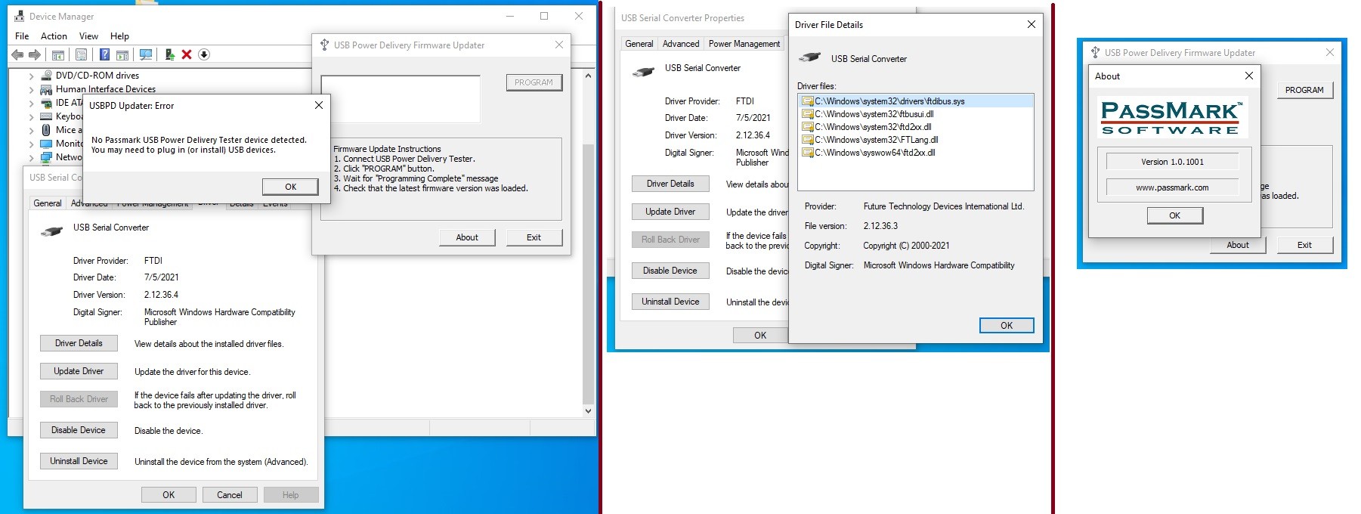Click Update Driver in left properties dialog
The width and height of the screenshot is (1361, 514).
click(x=79, y=371)
